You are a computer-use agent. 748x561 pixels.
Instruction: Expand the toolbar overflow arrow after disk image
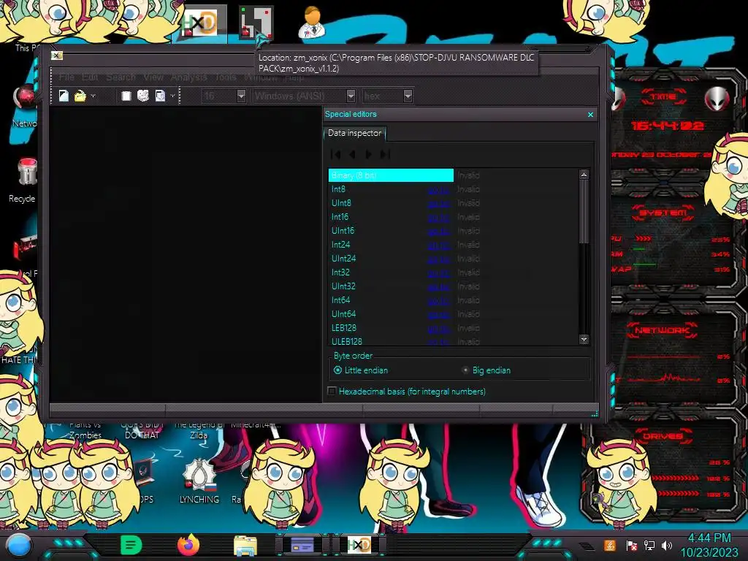pyautogui.click(x=172, y=96)
